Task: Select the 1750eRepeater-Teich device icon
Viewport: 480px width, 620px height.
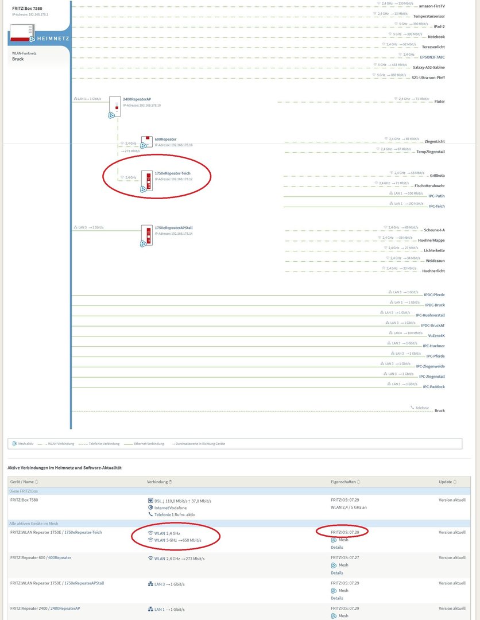Action: pyautogui.click(x=146, y=181)
